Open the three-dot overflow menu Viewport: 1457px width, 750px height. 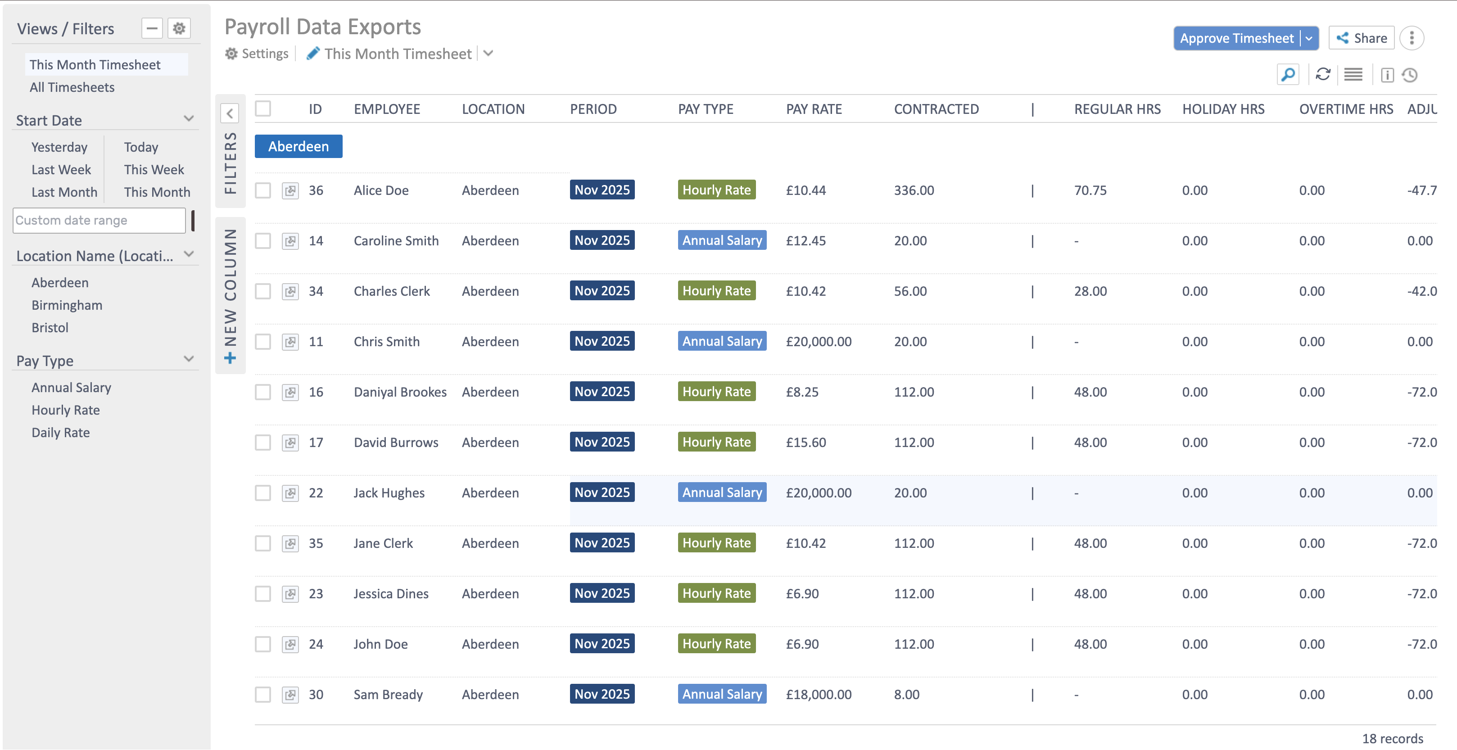click(x=1412, y=38)
